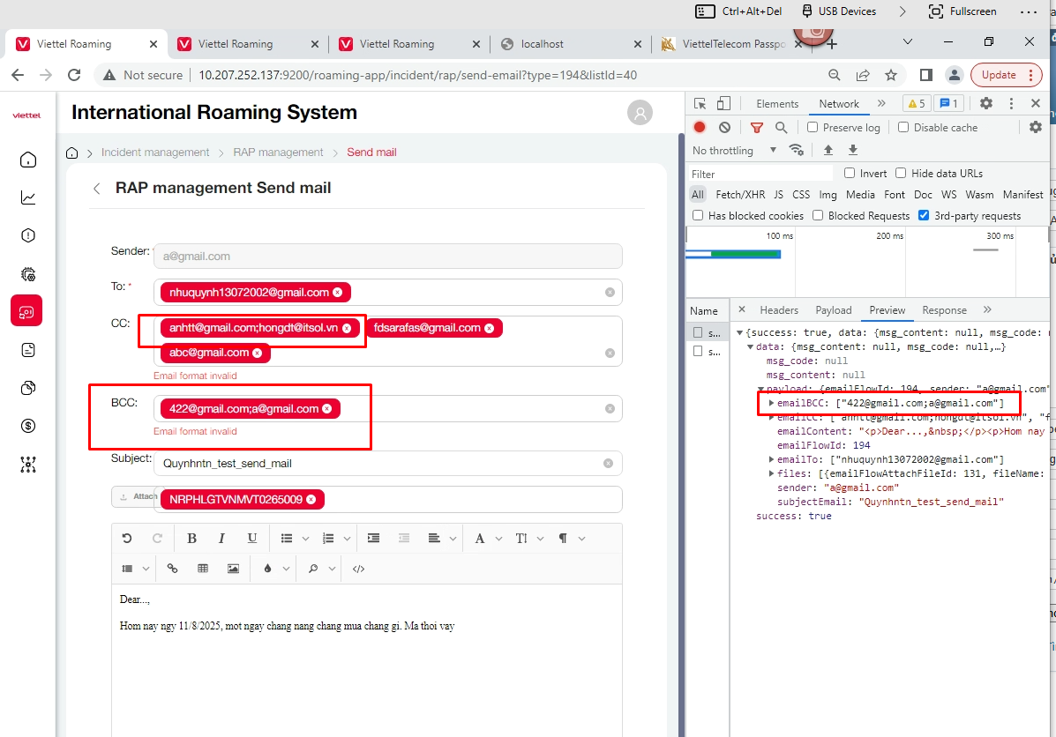Image resolution: width=1056 pixels, height=737 pixels.
Task: Open the home icon in left sidebar
Action: pyautogui.click(x=28, y=160)
